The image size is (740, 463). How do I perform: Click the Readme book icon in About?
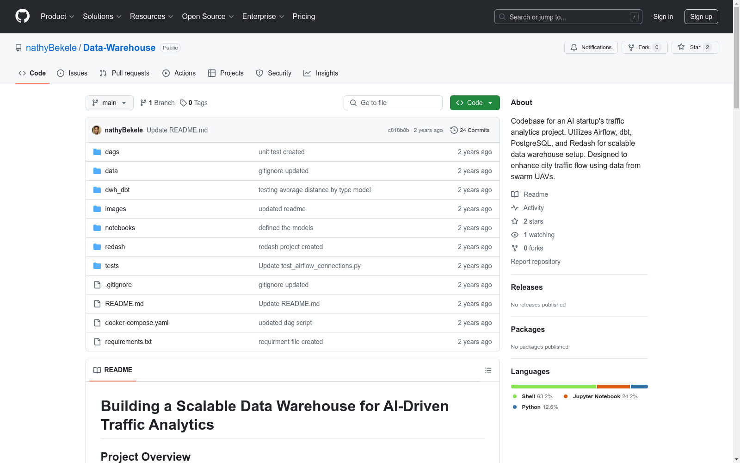click(x=515, y=194)
